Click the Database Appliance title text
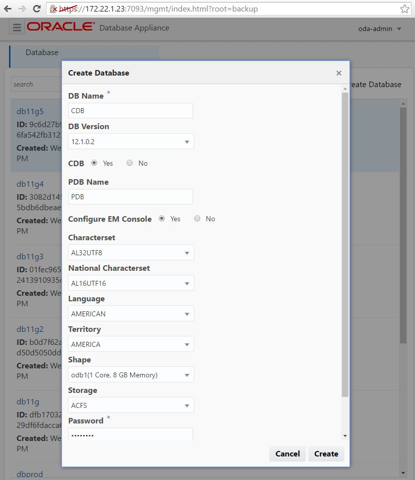Screen dimensions: 415x480 (134, 28)
